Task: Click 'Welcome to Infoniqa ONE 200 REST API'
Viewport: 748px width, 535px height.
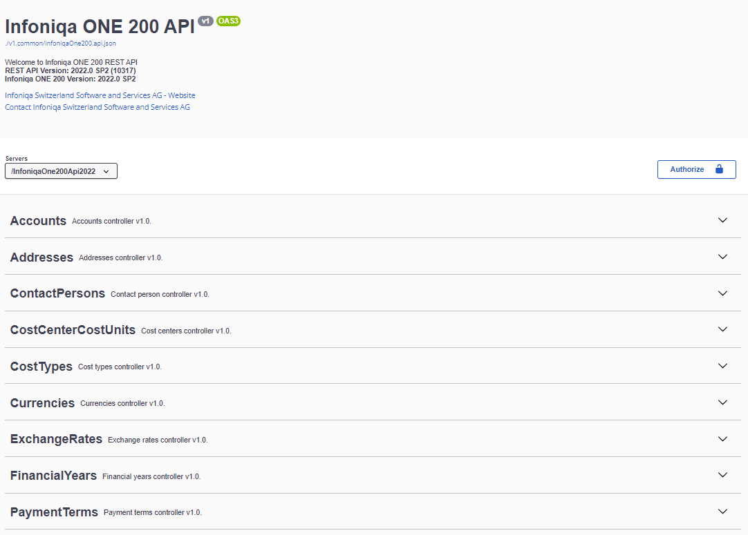Action: (71, 62)
